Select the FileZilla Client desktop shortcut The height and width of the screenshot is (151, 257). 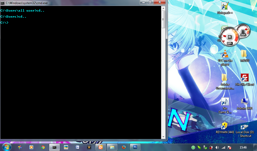coord(244,80)
